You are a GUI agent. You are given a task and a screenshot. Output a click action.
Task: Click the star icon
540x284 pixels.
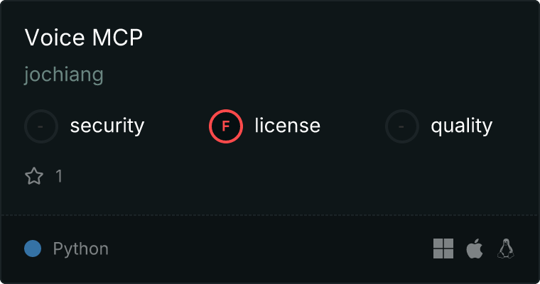pyautogui.click(x=34, y=176)
